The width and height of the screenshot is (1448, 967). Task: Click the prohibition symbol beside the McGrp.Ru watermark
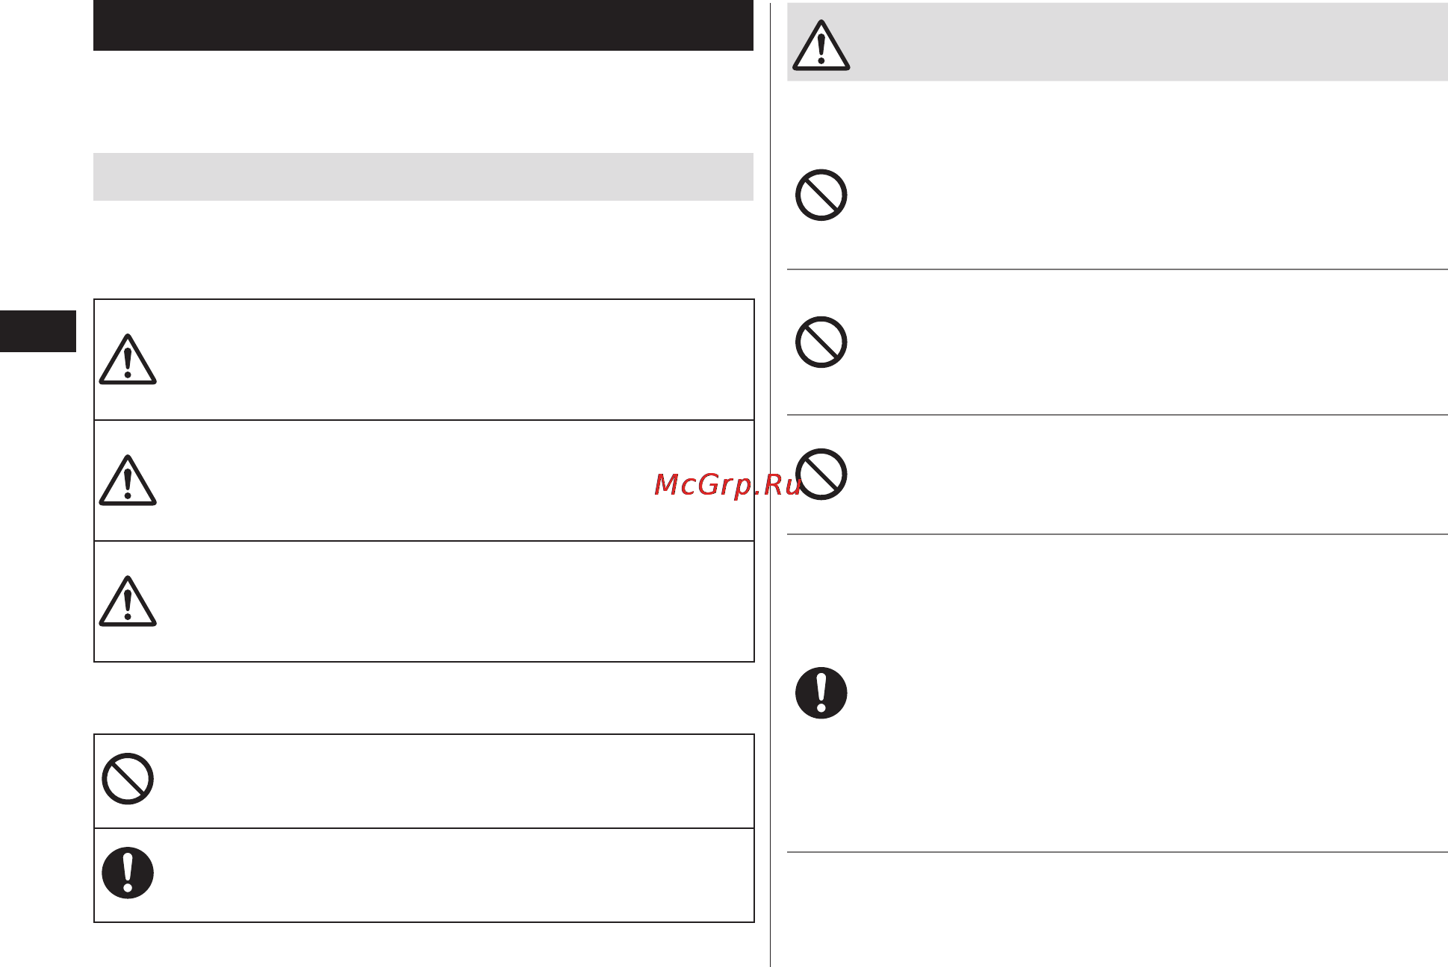click(x=821, y=474)
